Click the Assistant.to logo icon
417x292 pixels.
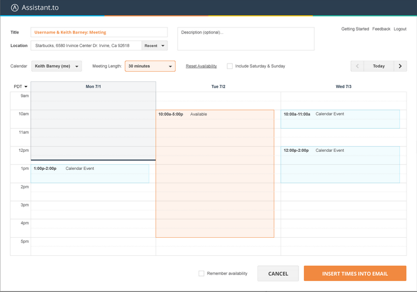tap(15, 8)
